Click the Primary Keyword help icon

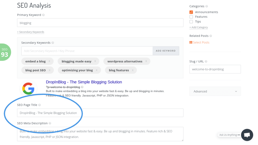(43, 15)
